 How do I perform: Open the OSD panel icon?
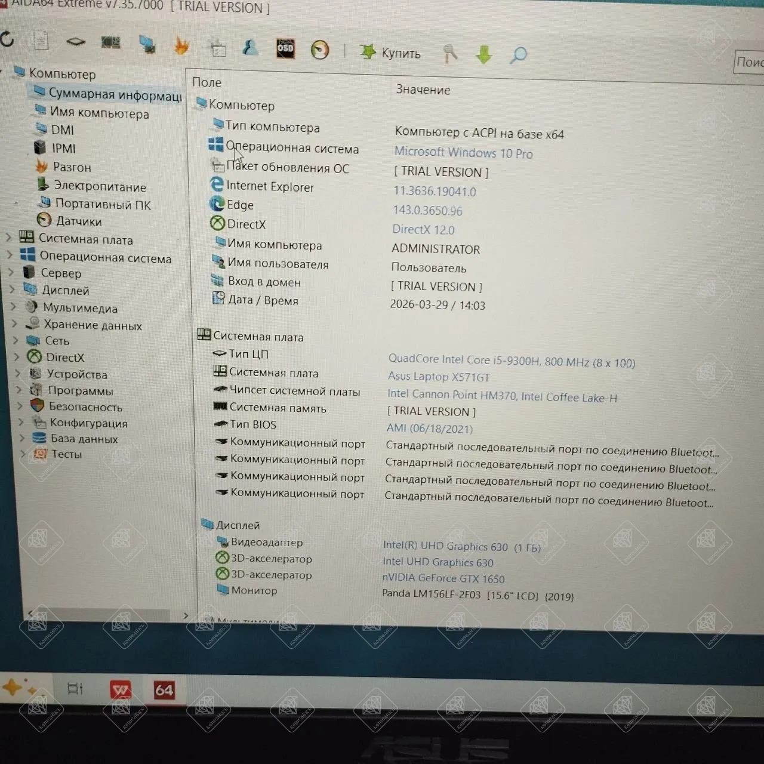tap(285, 48)
